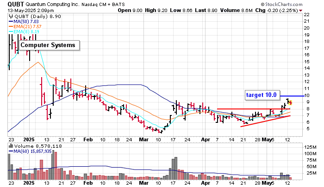This screenshot has height=187, width=324.
Task: Click the '2025' label on price chart axis
Action: [x=29, y=139]
